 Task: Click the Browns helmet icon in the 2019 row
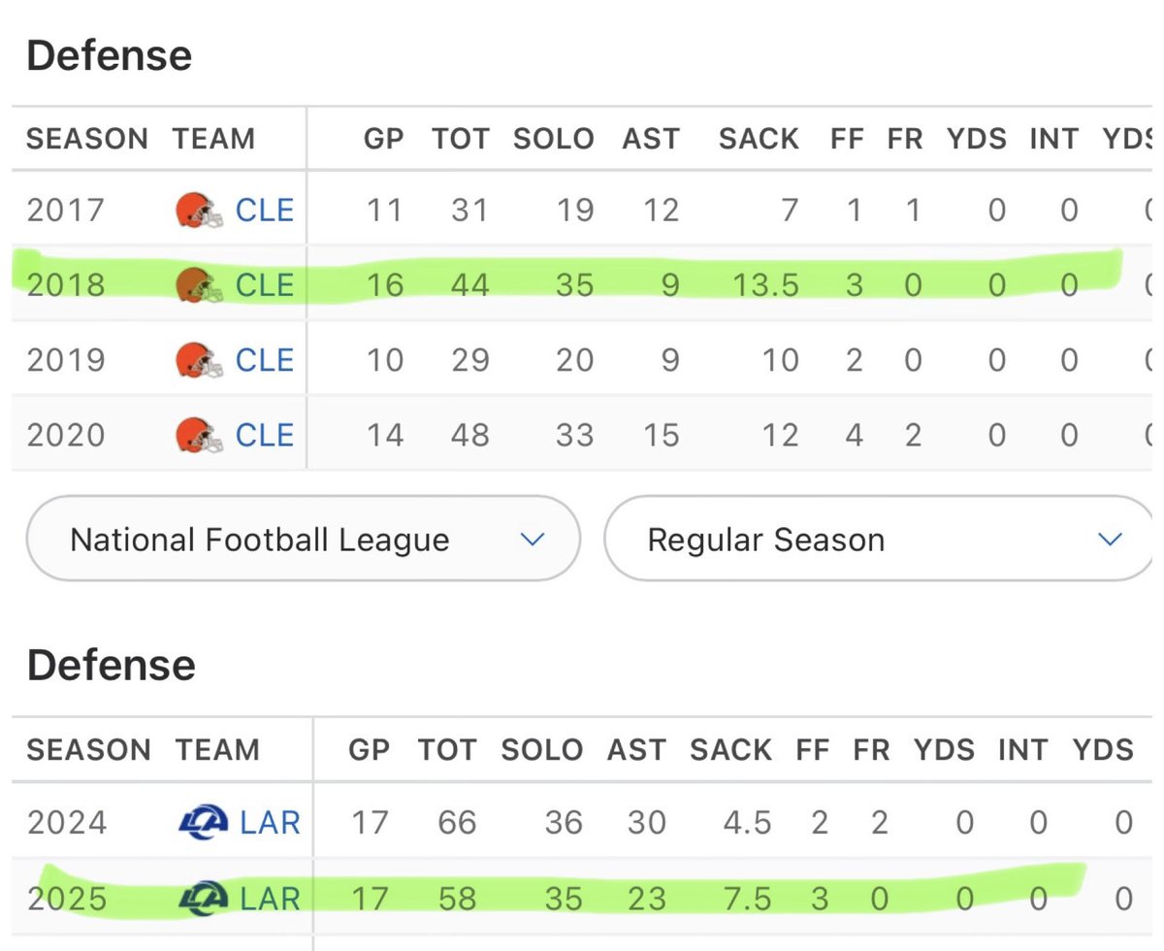click(200, 360)
